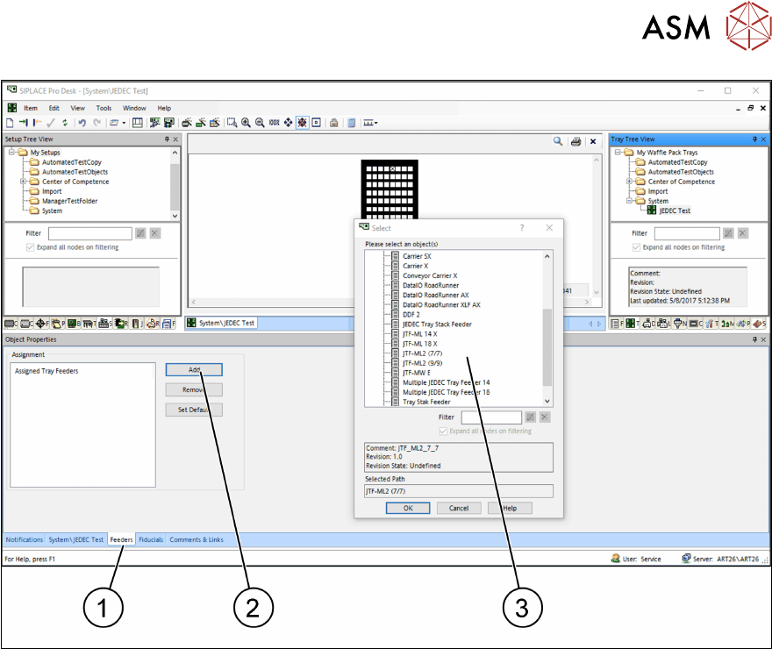Click the search magnifier in the viewer pane
The height and width of the screenshot is (649, 772).
click(x=558, y=141)
